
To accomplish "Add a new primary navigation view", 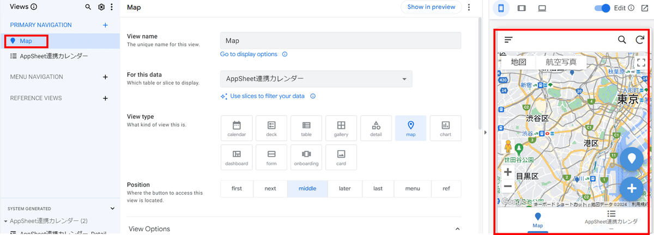I will pyautogui.click(x=105, y=25).
